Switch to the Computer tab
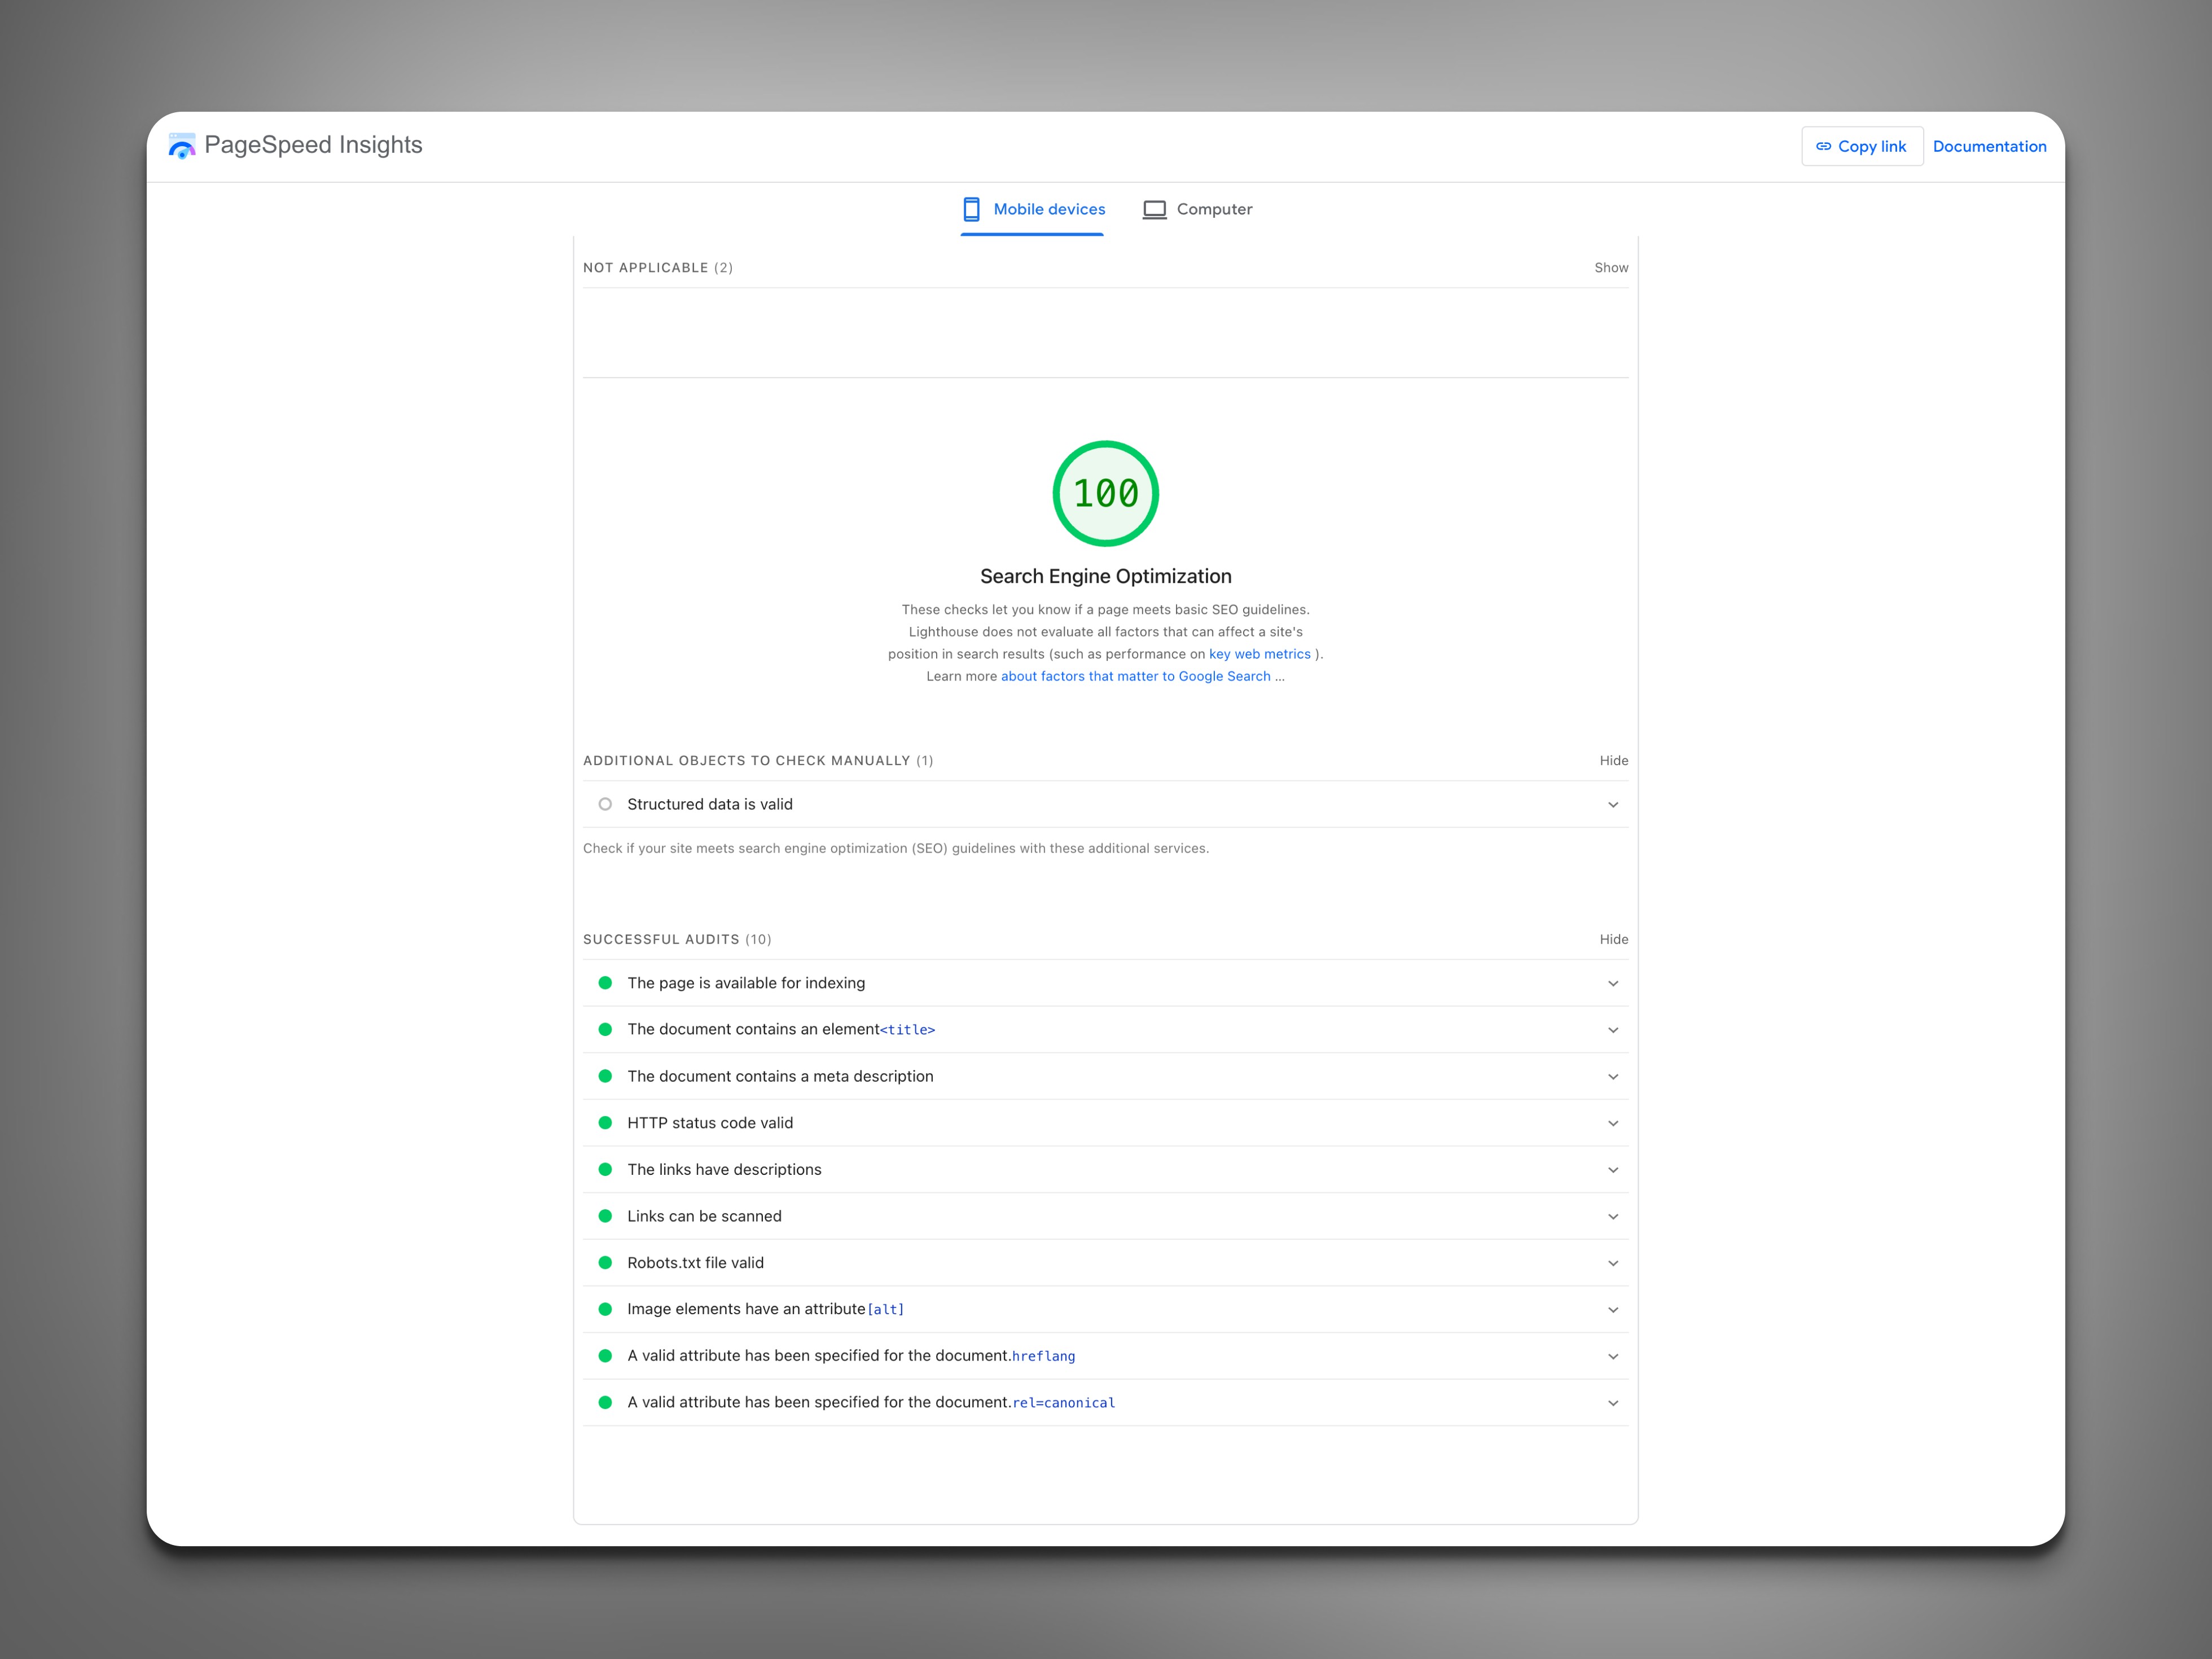Viewport: 2212px width, 1659px height. click(x=1198, y=209)
